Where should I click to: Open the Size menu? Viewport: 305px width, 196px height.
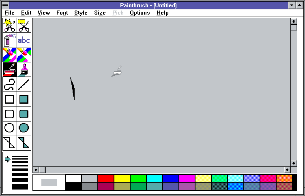[100, 13]
